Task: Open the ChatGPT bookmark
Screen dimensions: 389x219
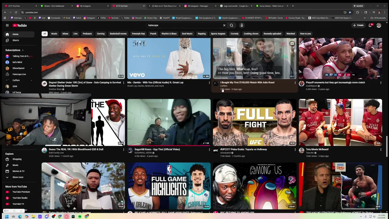Action: pos(165,18)
